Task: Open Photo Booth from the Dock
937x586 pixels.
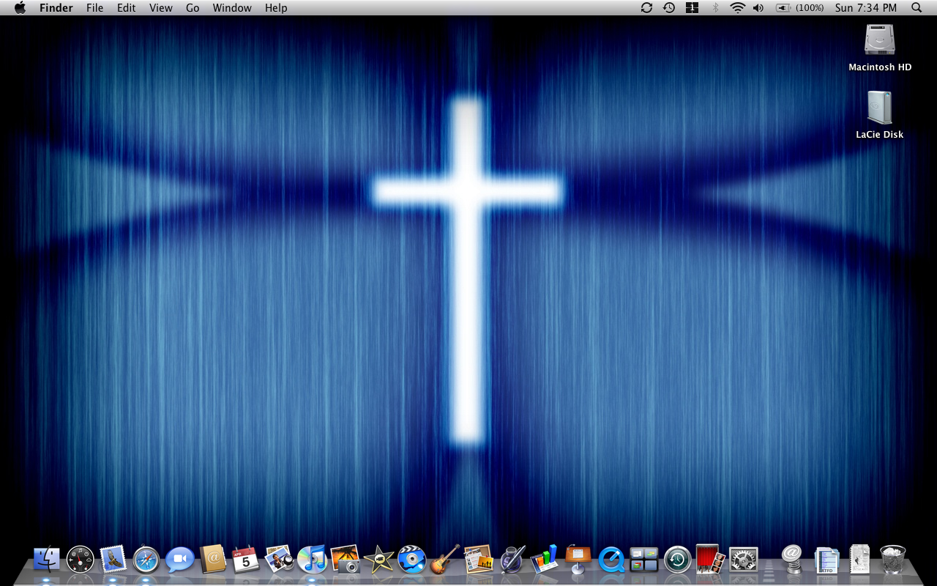Action: click(710, 560)
